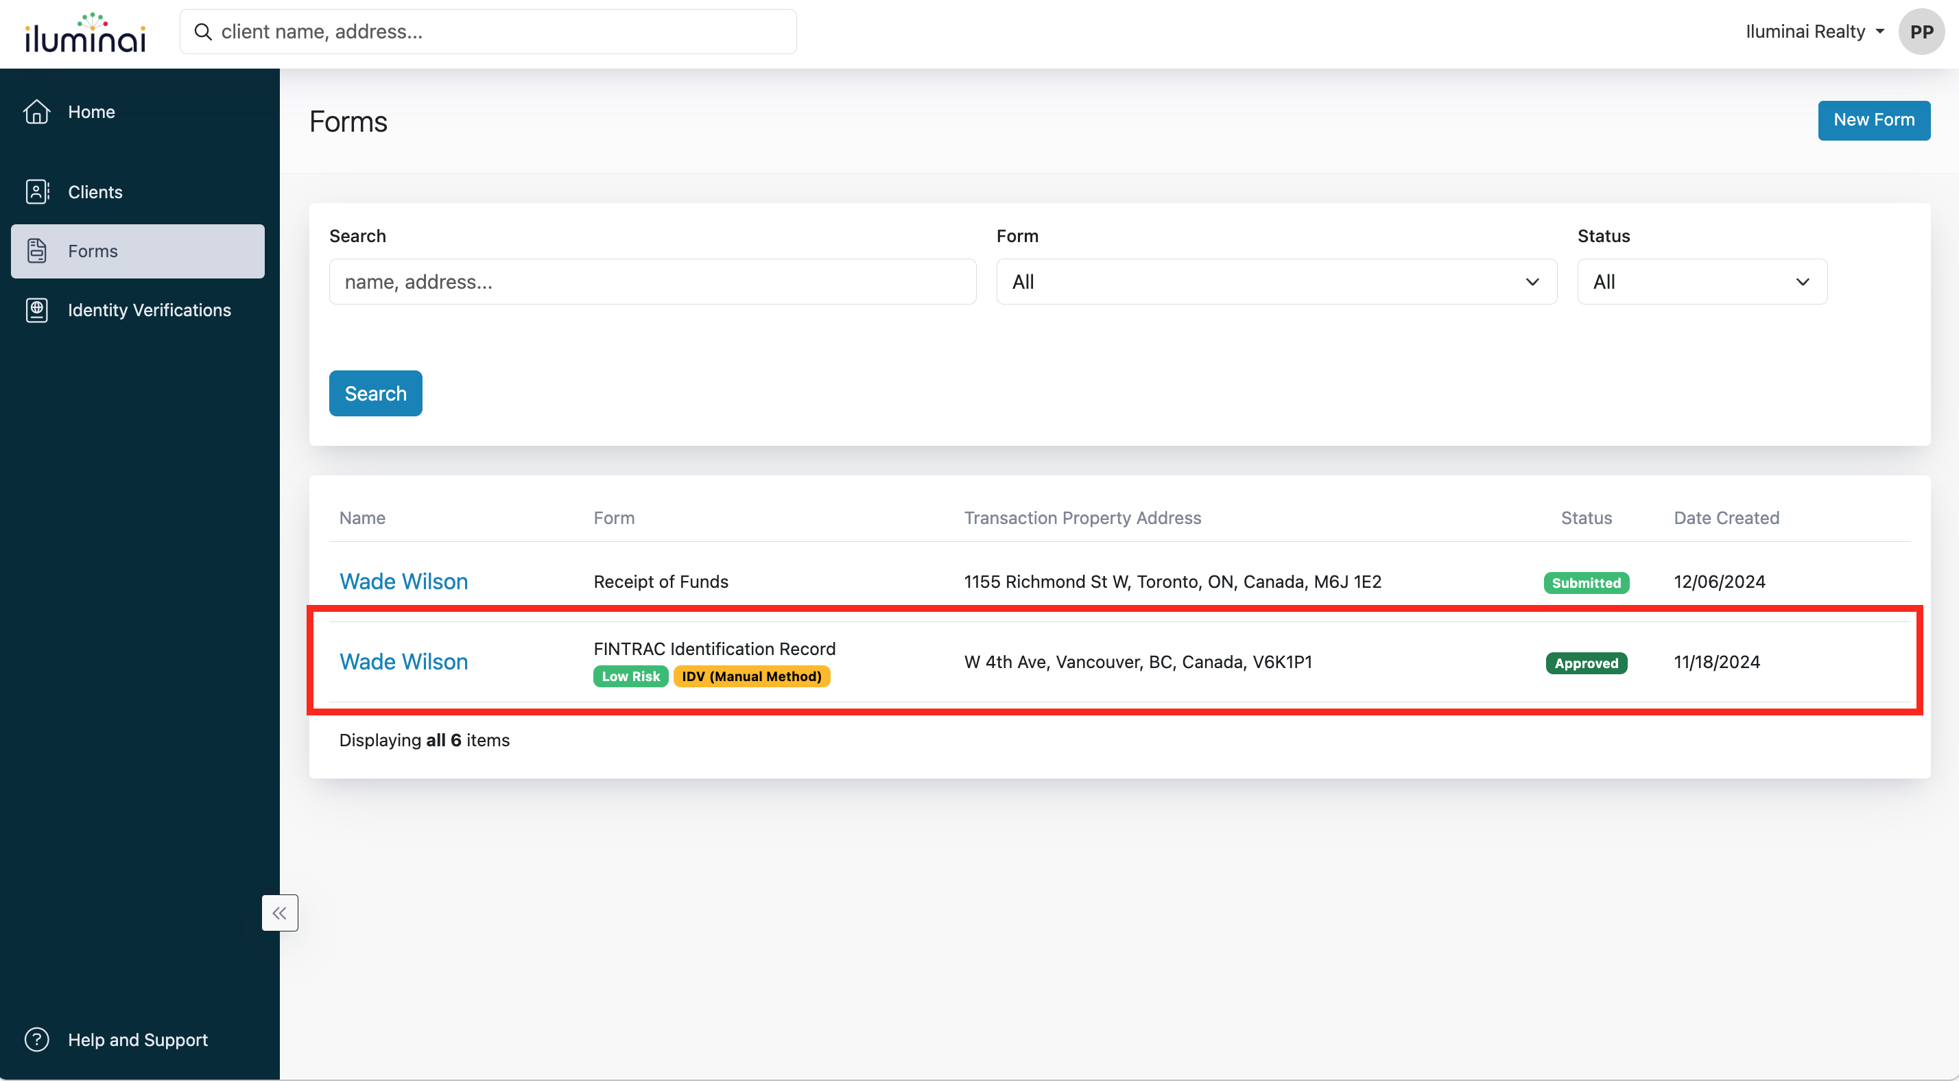Go to Clients in the sidebar
Viewport: 1959px width, 1081px height.
(95, 191)
